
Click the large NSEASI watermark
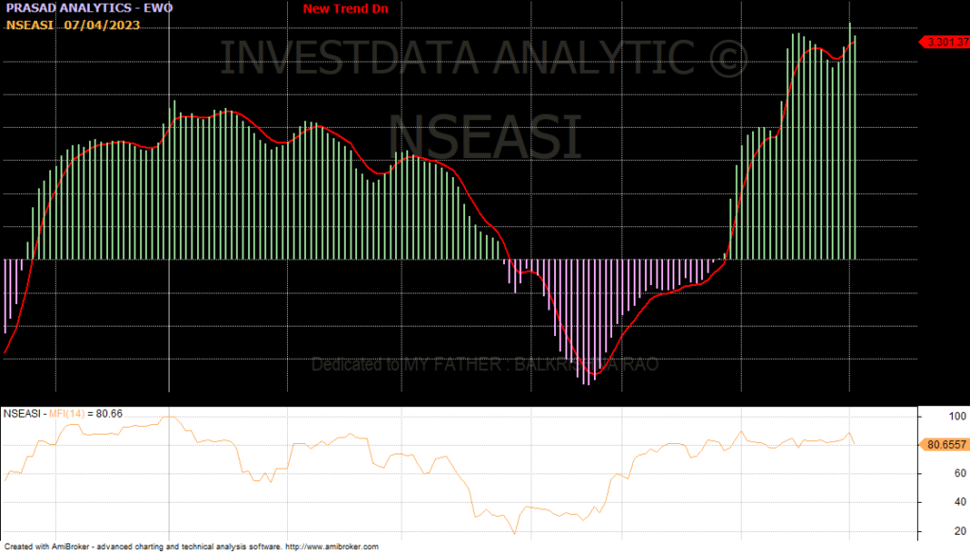pyautogui.click(x=483, y=135)
